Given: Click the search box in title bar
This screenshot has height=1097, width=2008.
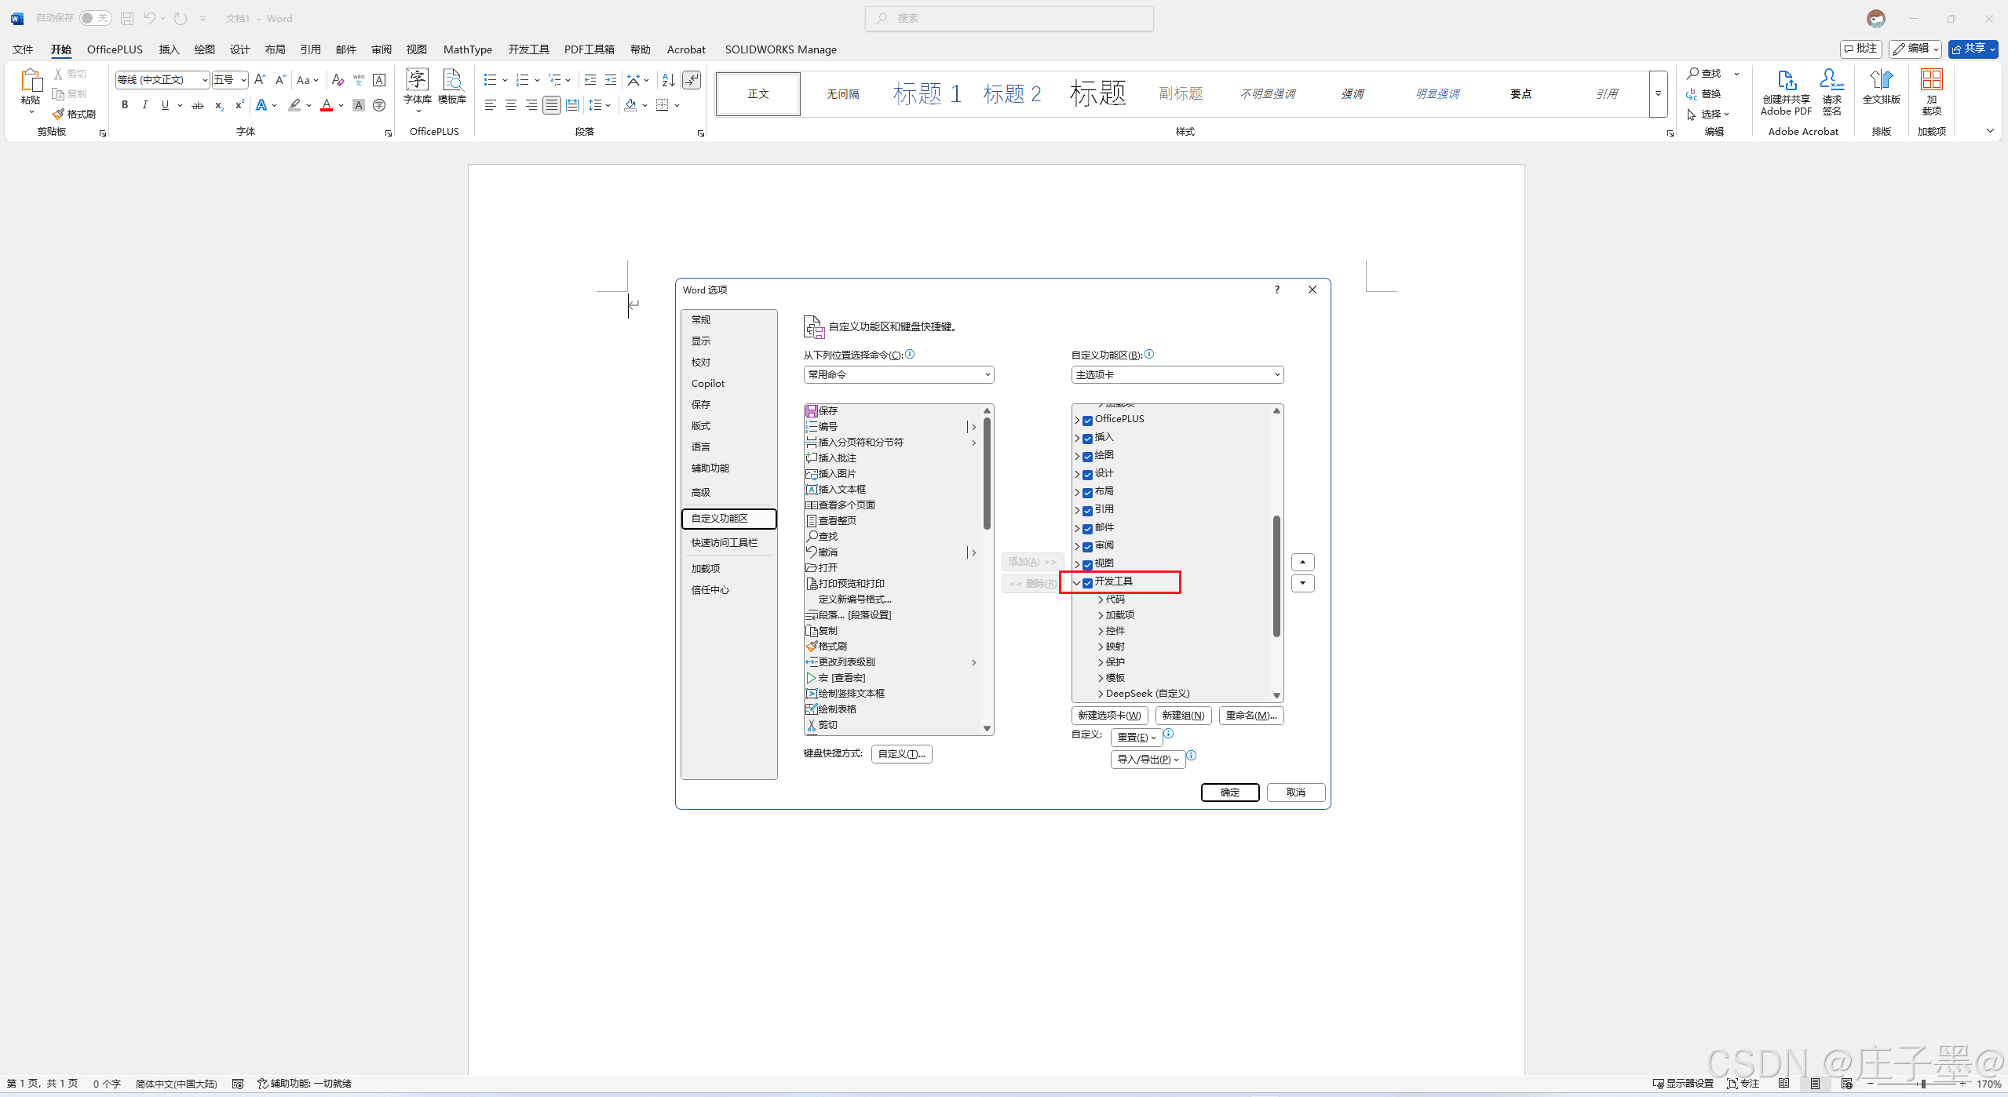Looking at the screenshot, I should tap(1009, 18).
